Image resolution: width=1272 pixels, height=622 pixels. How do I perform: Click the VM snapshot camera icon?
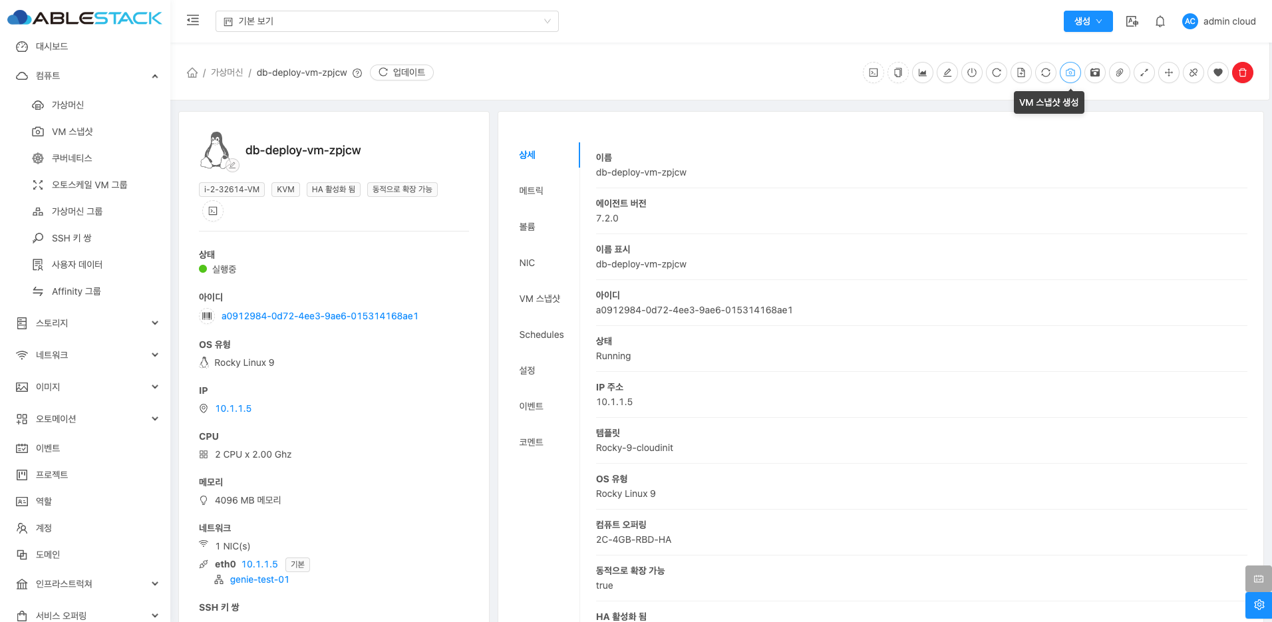coord(1070,73)
